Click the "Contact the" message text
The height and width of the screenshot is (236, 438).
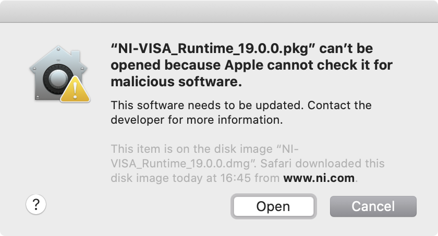(339, 106)
